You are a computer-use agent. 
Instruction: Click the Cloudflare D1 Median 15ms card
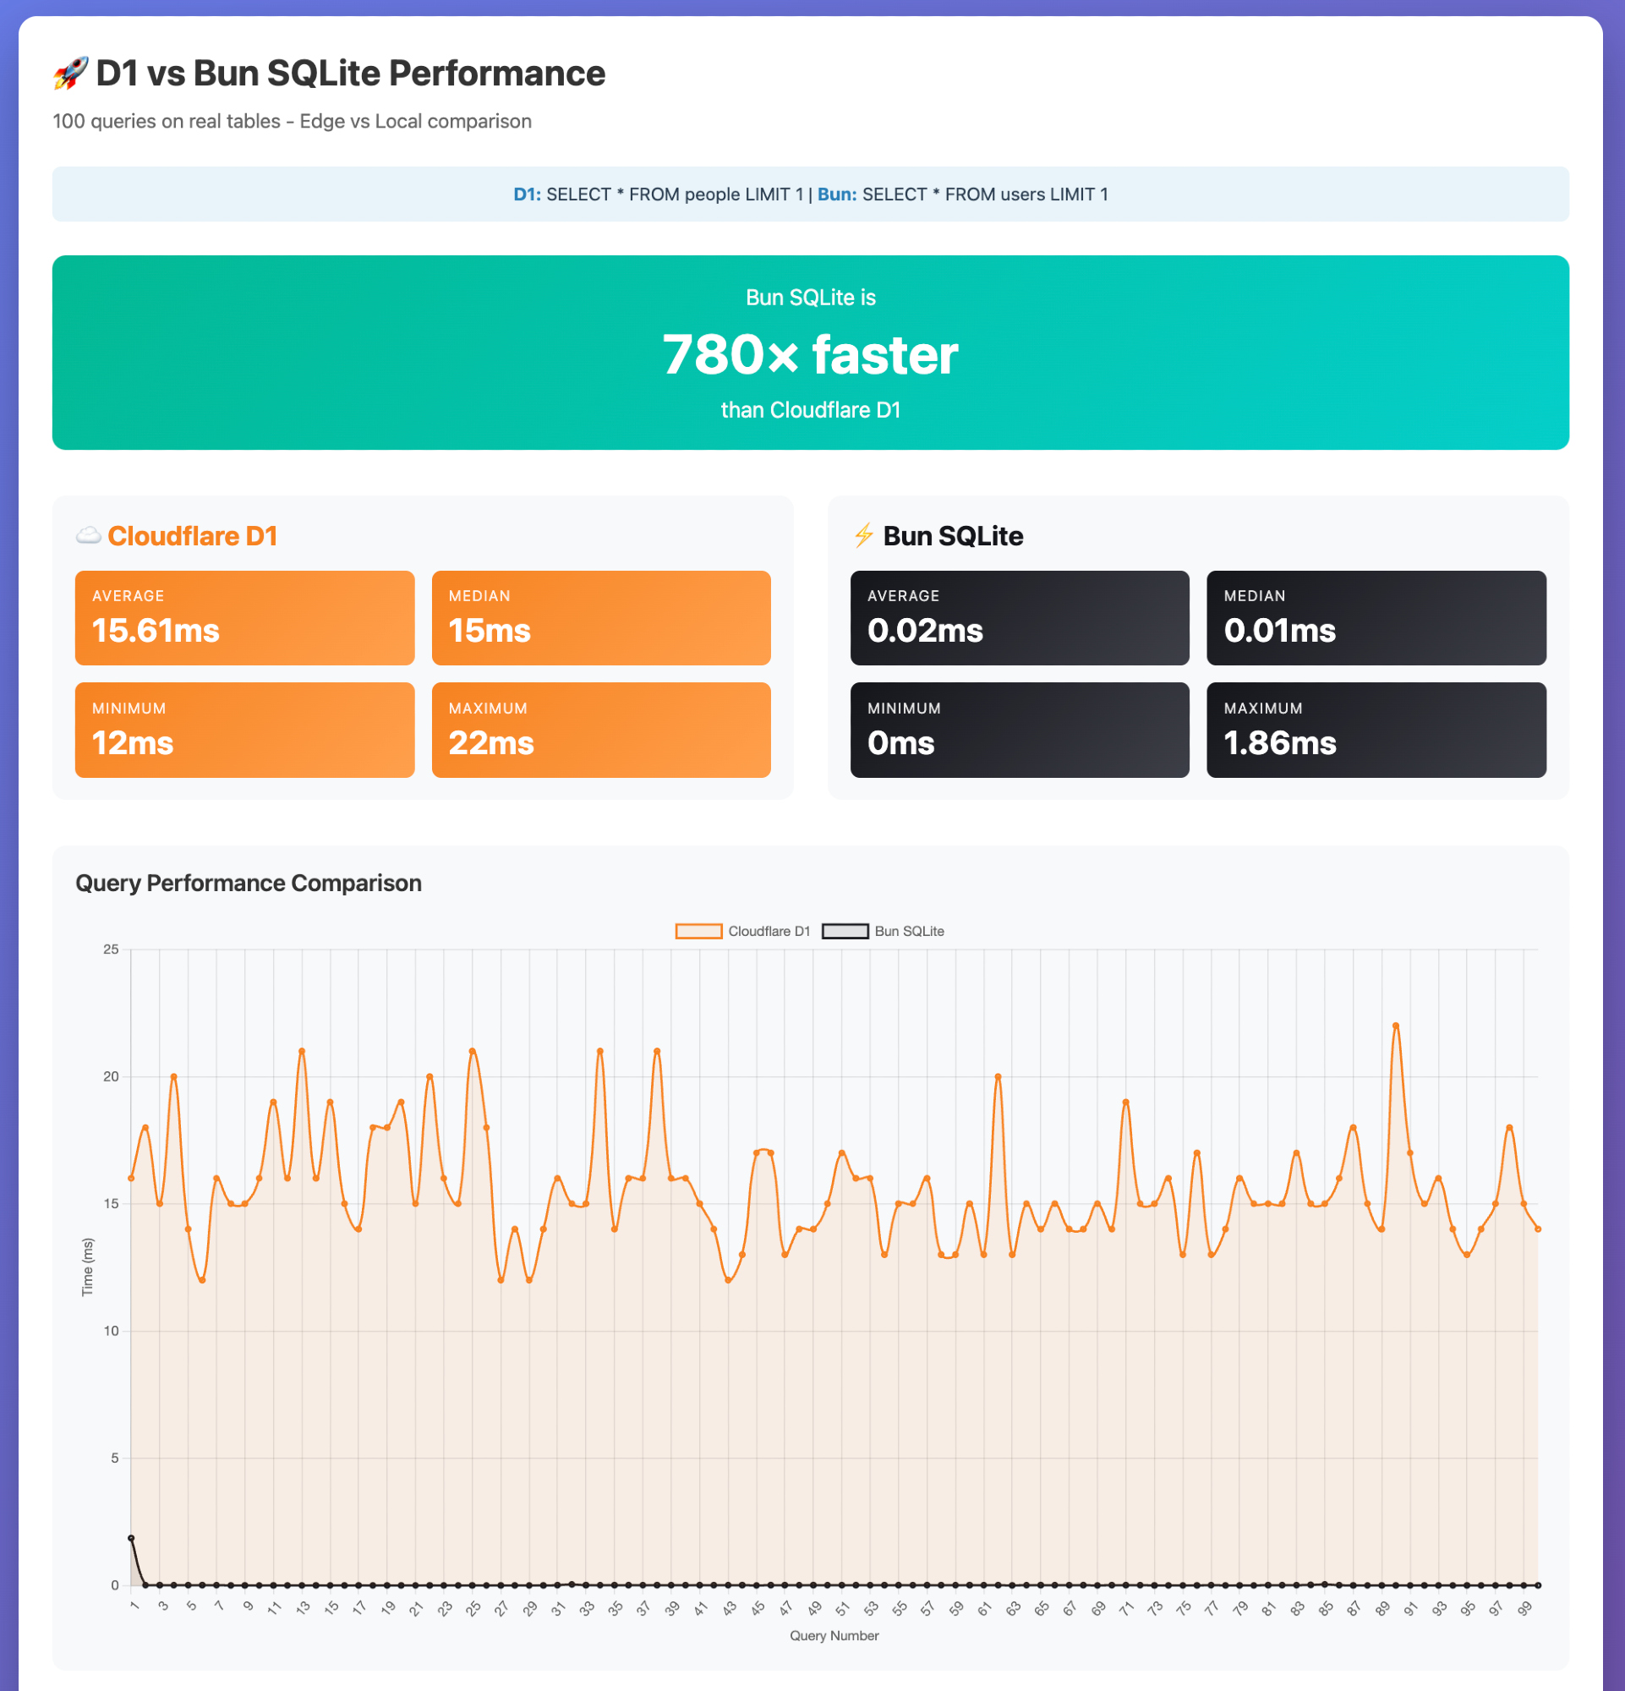[x=600, y=618]
